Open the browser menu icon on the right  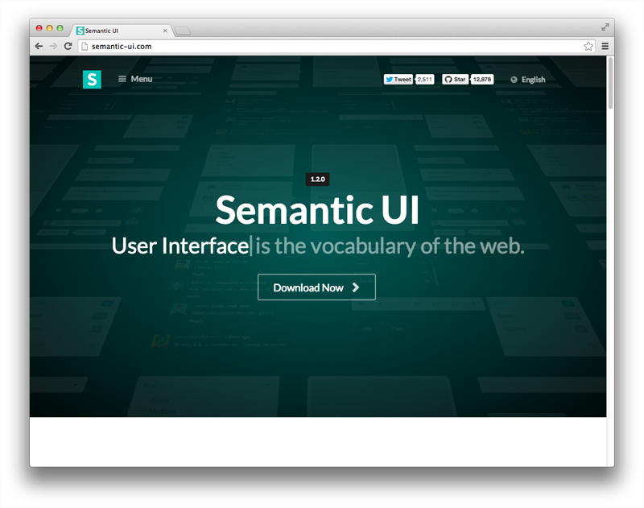605,46
